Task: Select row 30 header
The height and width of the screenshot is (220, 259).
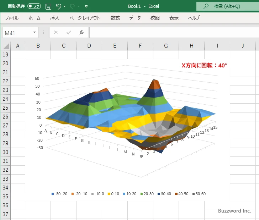Action: point(5,152)
